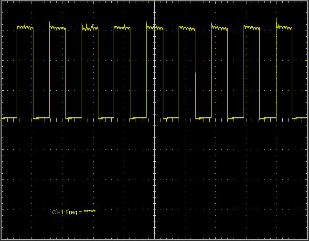Click the tall overshoot spike on the last full pulse
Image resolution: width=309 pixels, height=241 pixels.
tap(277, 20)
